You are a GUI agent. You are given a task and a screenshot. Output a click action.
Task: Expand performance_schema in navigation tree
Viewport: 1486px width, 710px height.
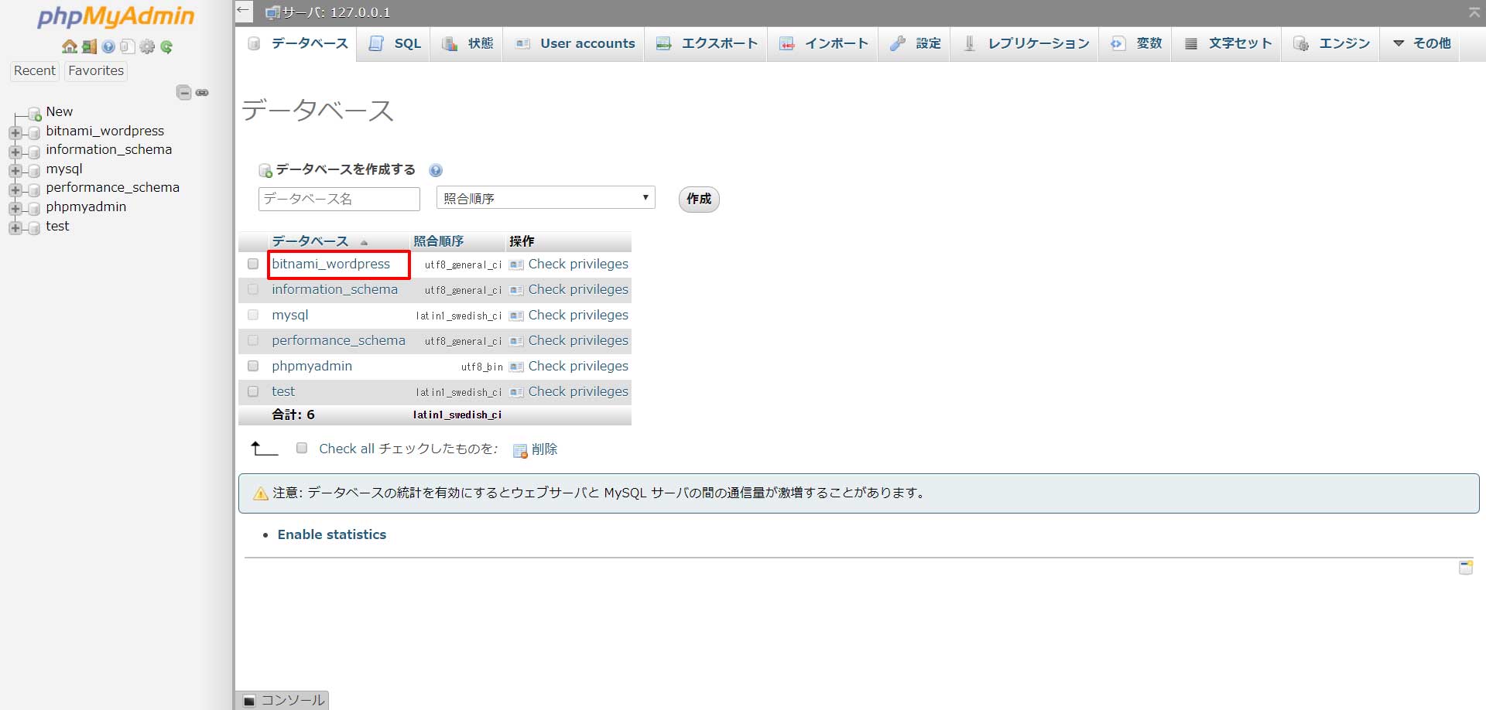15,189
